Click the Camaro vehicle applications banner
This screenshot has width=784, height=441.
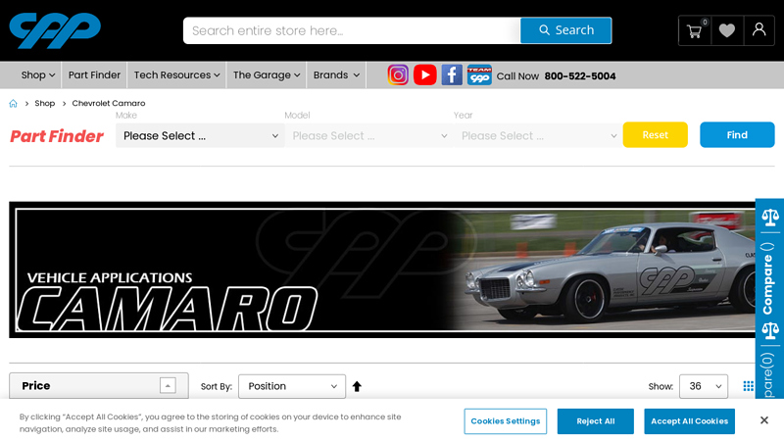tap(382, 270)
